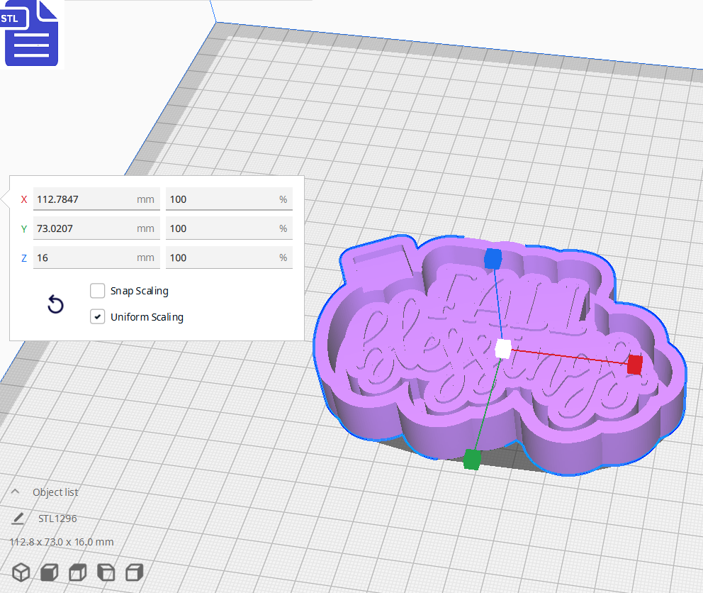Collapse the Object list panel

16,492
